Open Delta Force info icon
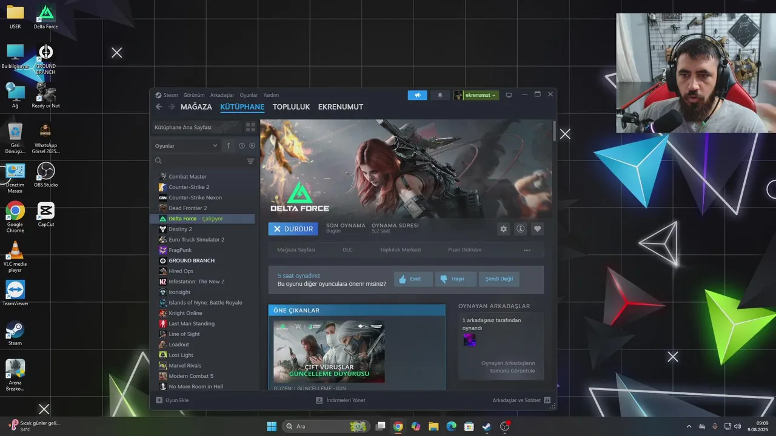Viewport: 776px width, 436px height. (x=520, y=229)
